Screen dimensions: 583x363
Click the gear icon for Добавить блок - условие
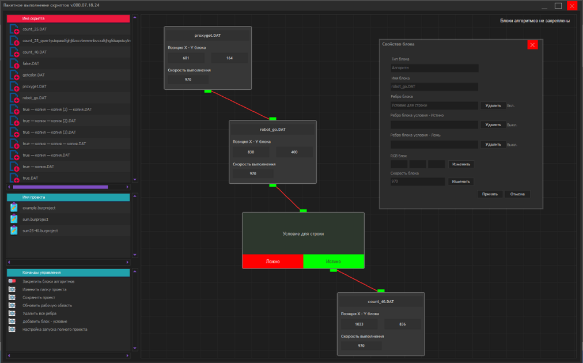(x=12, y=322)
